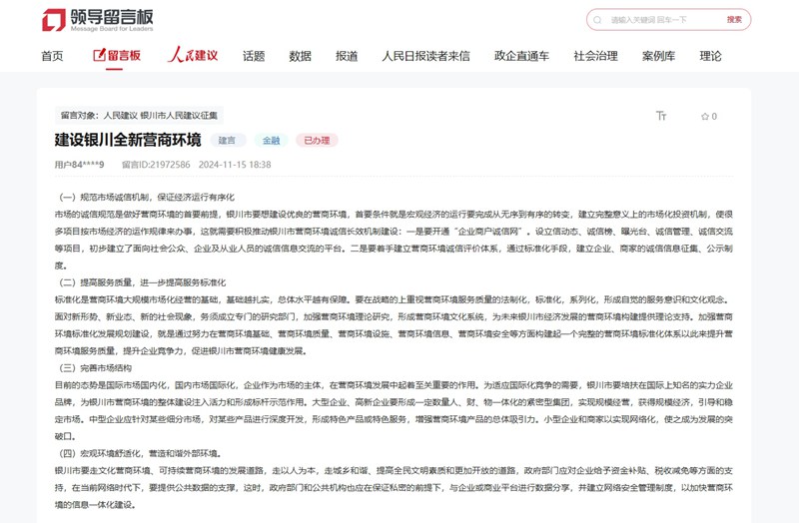Open the 留言板 tab with pencil icon
Image resolution: width=799 pixels, height=523 pixels.
pos(117,56)
